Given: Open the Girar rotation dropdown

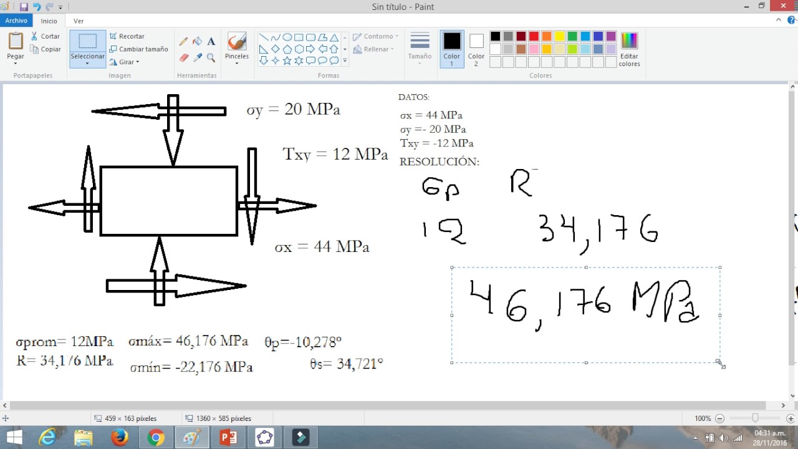Looking at the screenshot, I should pos(124,62).
